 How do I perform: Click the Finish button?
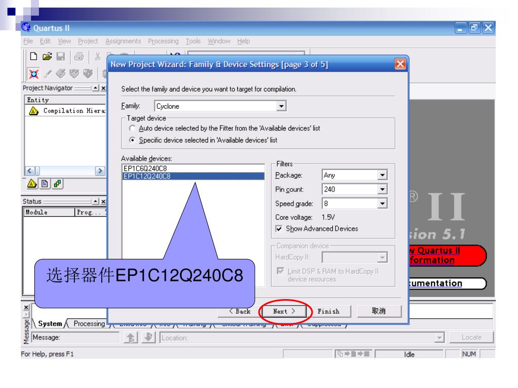(329, 311)
